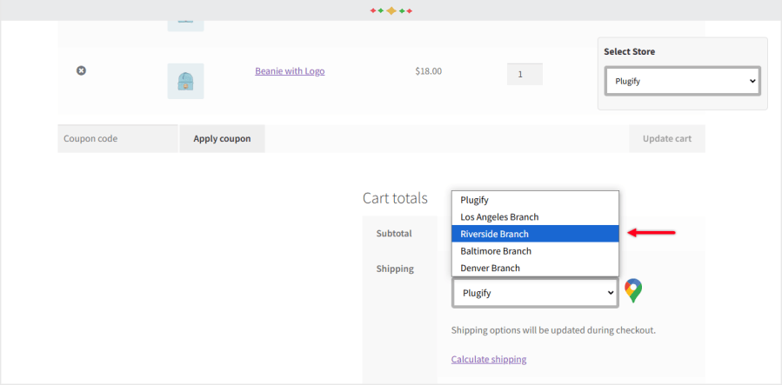Choose Riverside Branch option
Image resolution: width=782 pixels, height=385 pixels.
click(535, 234)
